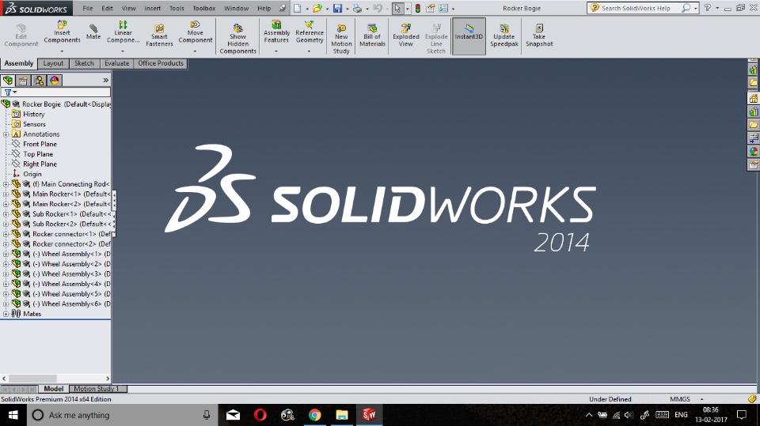Expand Sub Rocker<2> component
The width and height of the screenshot is (760, 426).
(x=6, y=224)
